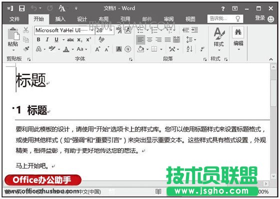The image size is (280, 199).
Task: Open the Font dialog launcher
Action: coord(131,59)
